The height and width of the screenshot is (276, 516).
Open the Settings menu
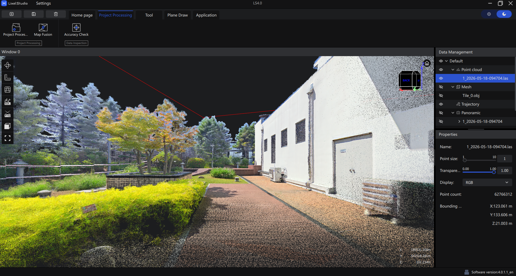(x=43, y=3)
